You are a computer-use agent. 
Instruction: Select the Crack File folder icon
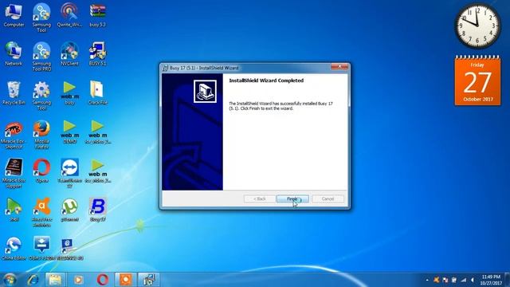[x=97, y=93]
